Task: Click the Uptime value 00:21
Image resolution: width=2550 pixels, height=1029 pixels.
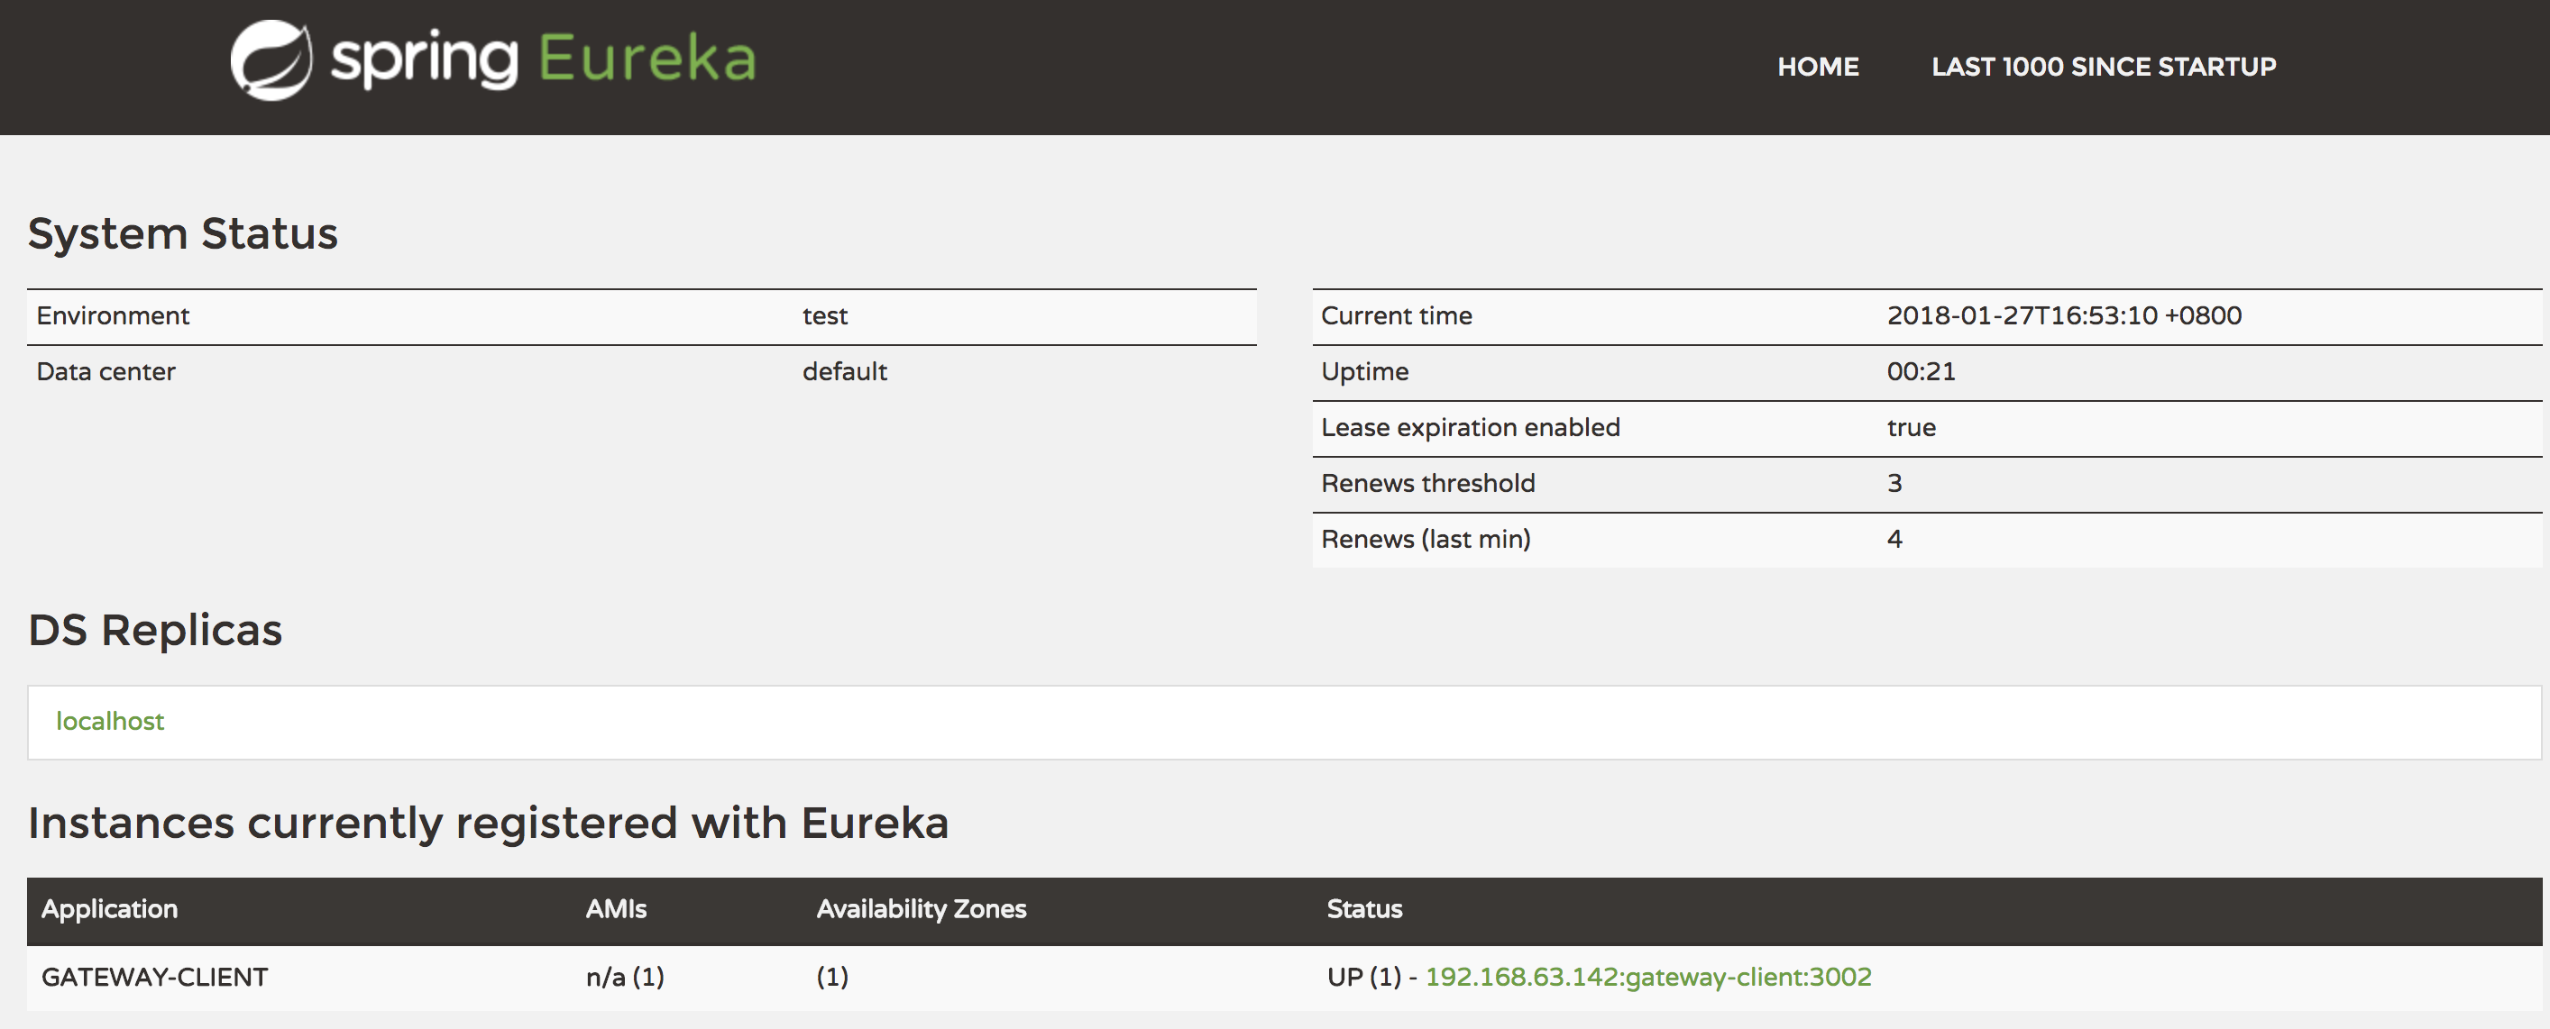Action: 1921,372
